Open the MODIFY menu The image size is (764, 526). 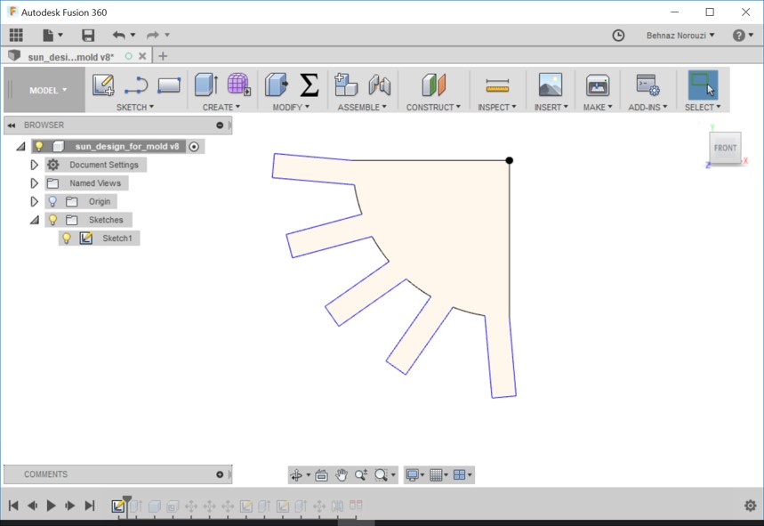point(291,108)
